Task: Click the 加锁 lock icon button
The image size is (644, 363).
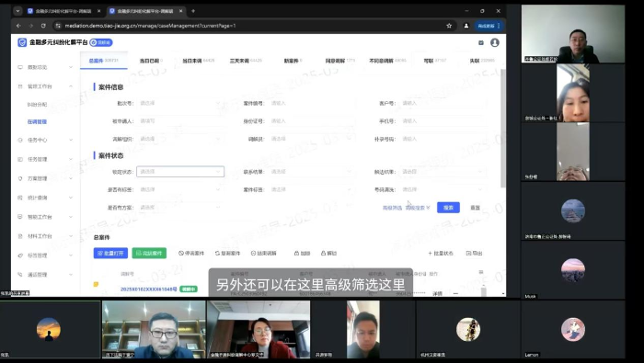Action: (303, 254)
